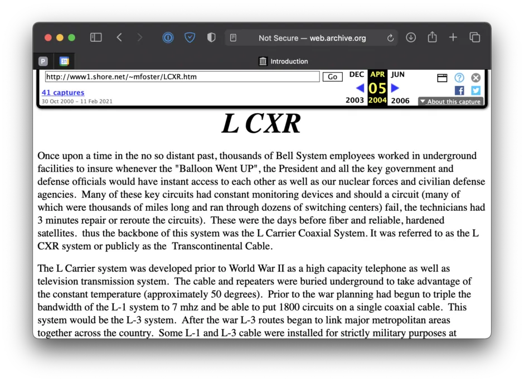Click the Go button

[332, 76]
